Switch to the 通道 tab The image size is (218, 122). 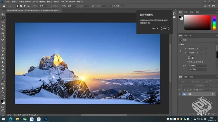[x=186, y=77]
